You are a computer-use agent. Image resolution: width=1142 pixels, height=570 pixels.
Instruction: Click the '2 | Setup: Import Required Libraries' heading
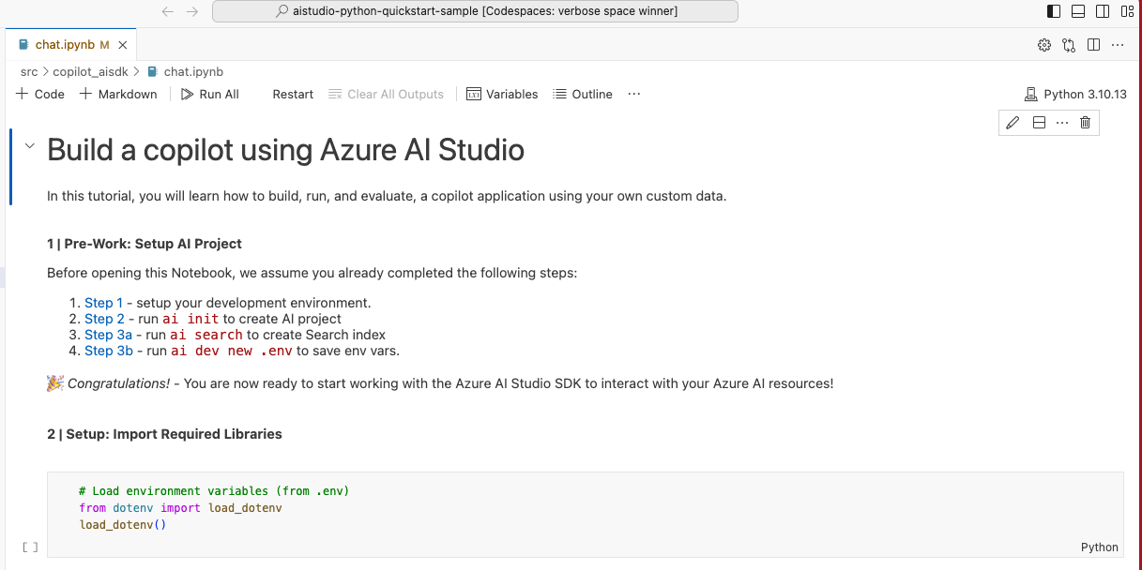coord(164,434)
